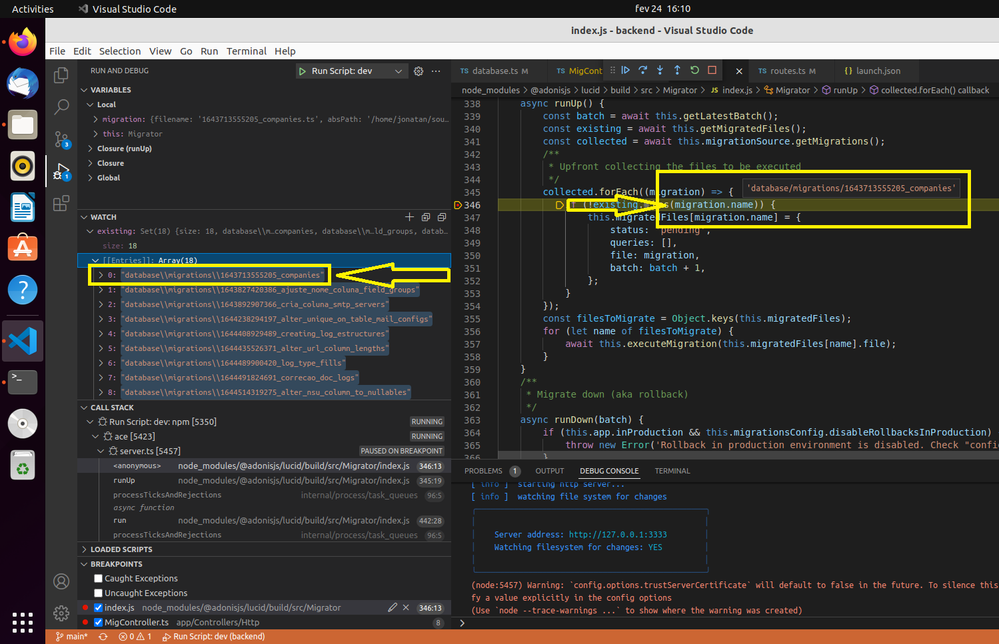
Task: Open the Accounts menu icon
Action: click(61, 581)
